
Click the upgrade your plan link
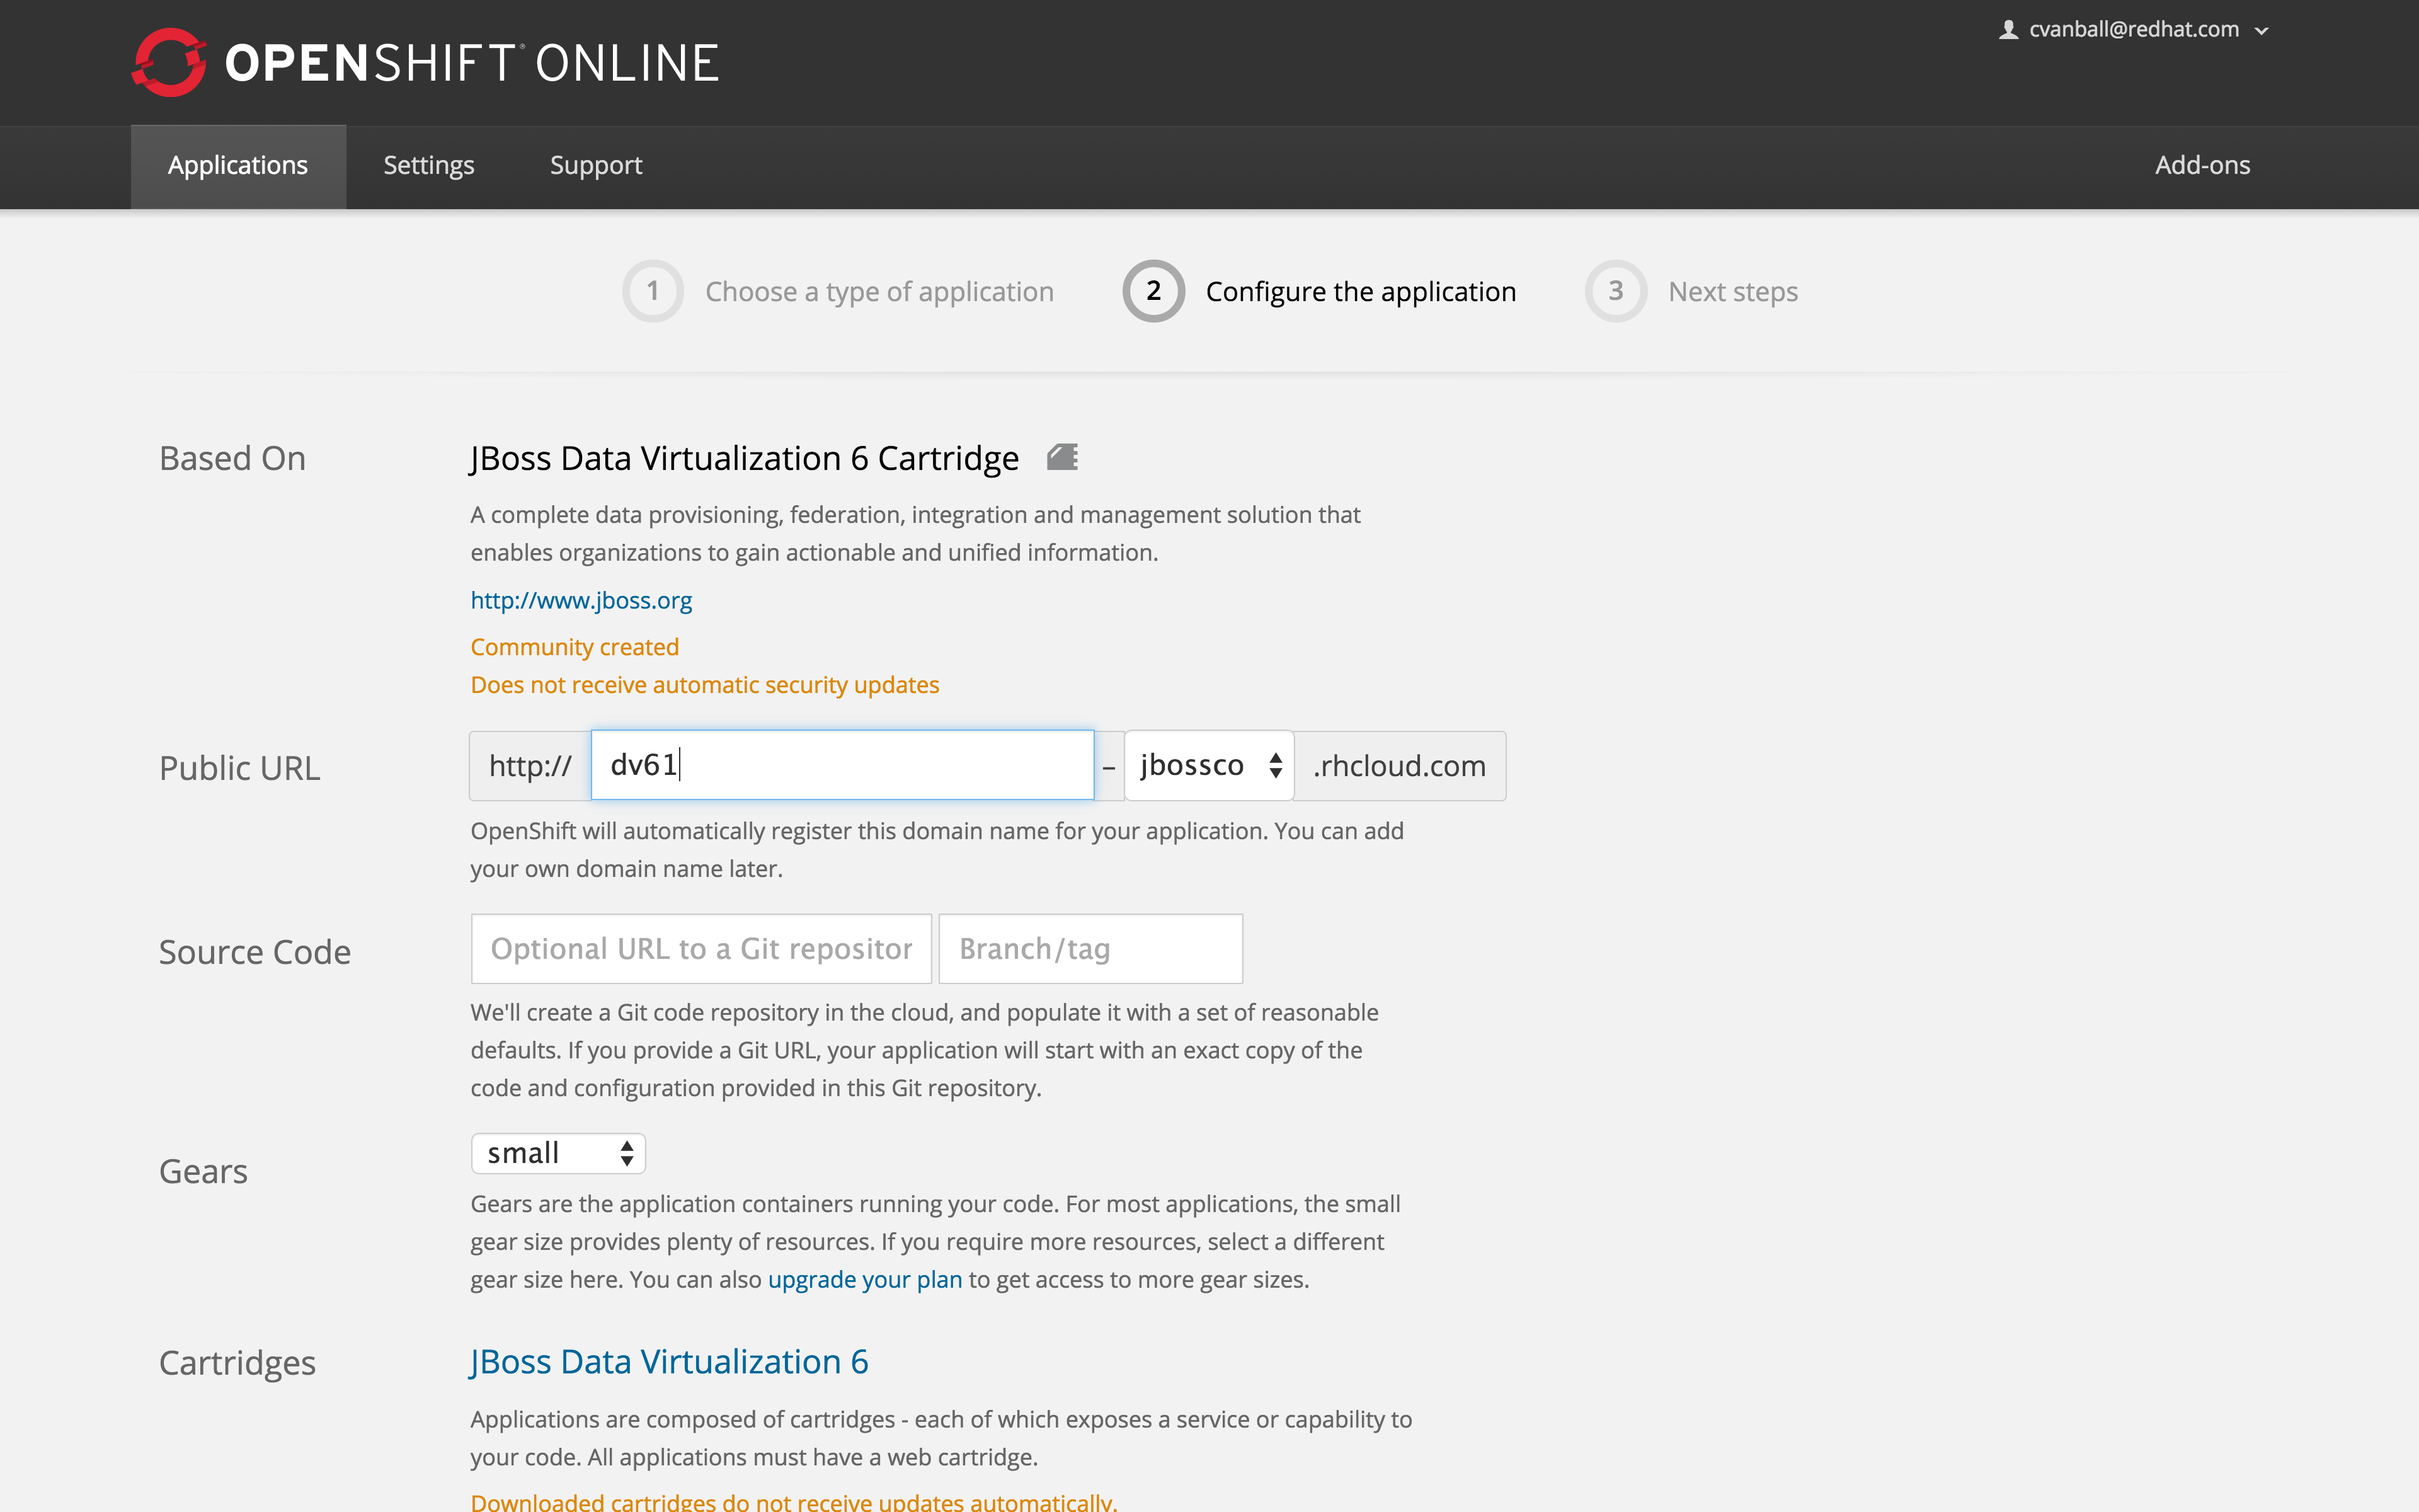click(x=866, y=1279)
